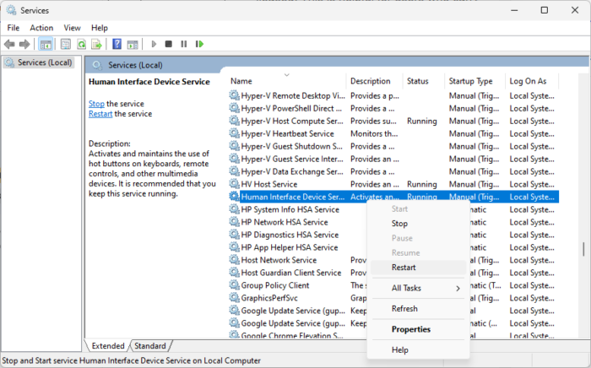Switch to the Standard tab
This screenshot has height=368, width=591.
150,346
